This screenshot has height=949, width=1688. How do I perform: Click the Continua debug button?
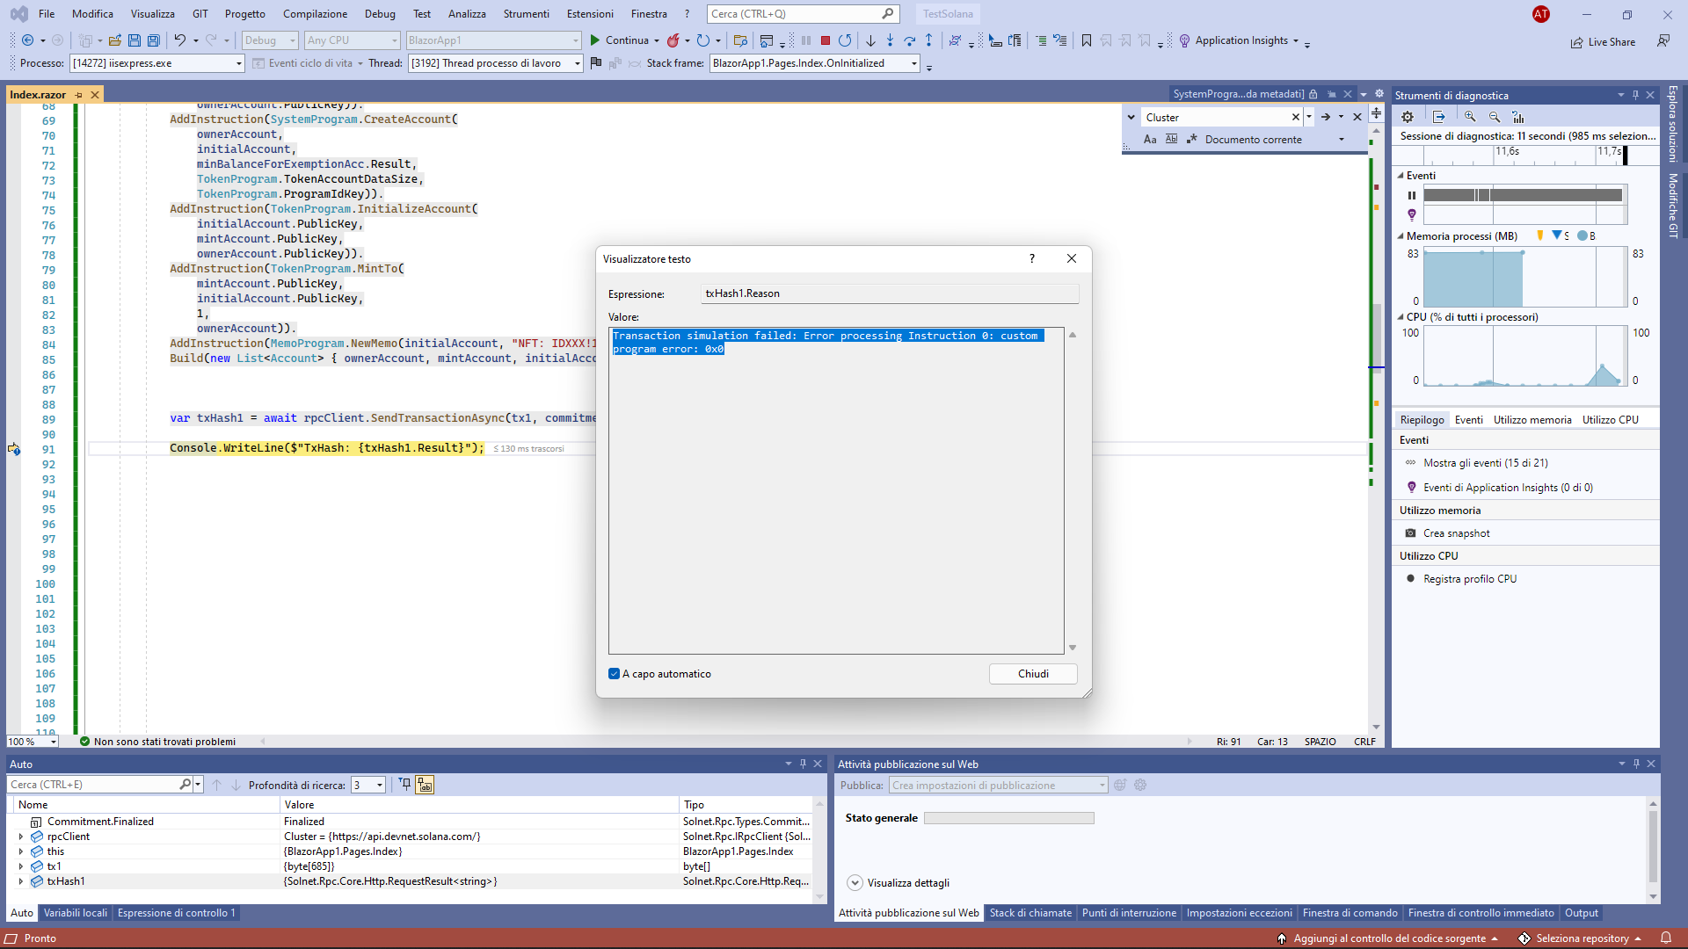click(x=624, y=40)
